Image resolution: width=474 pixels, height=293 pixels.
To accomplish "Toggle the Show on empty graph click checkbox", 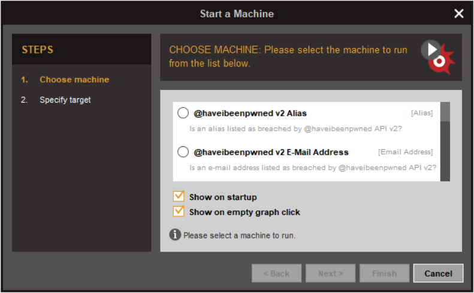I will [x=179, y=211].
